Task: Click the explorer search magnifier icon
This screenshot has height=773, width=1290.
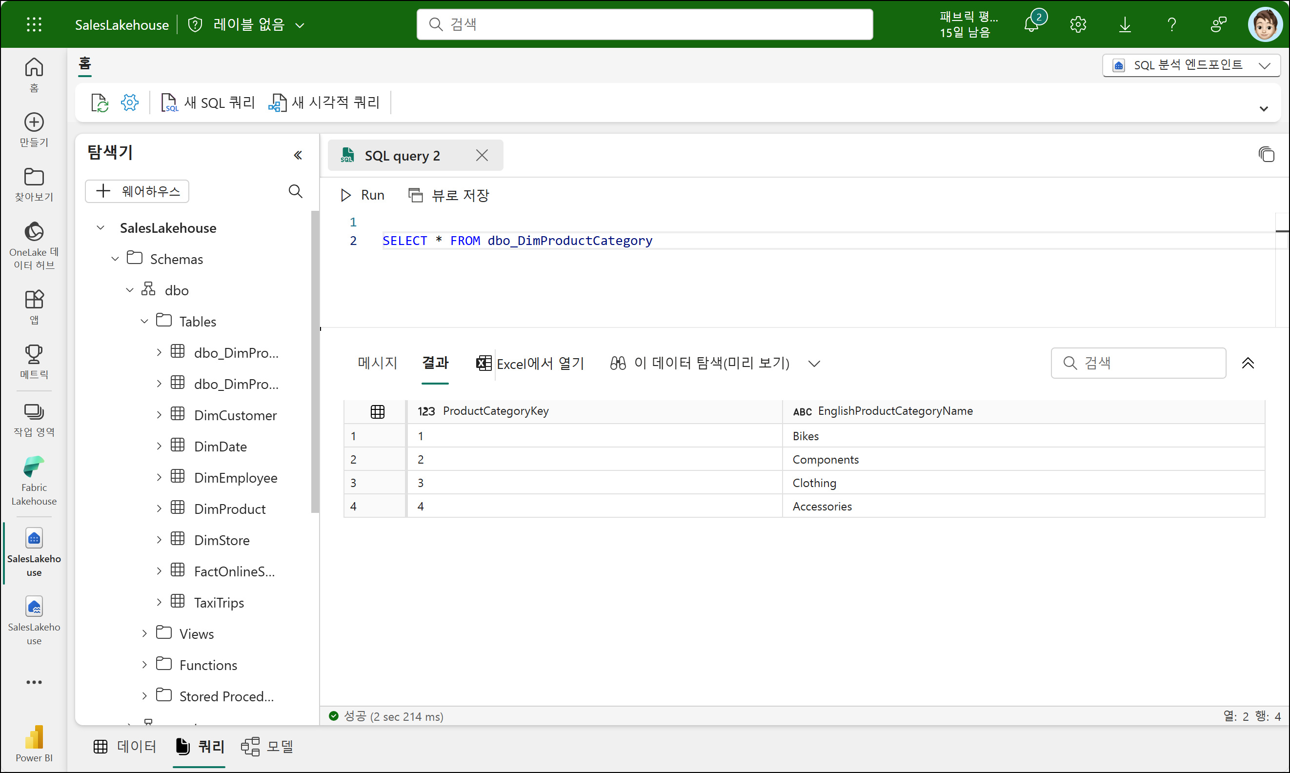Action: click(x=295, y=191)
